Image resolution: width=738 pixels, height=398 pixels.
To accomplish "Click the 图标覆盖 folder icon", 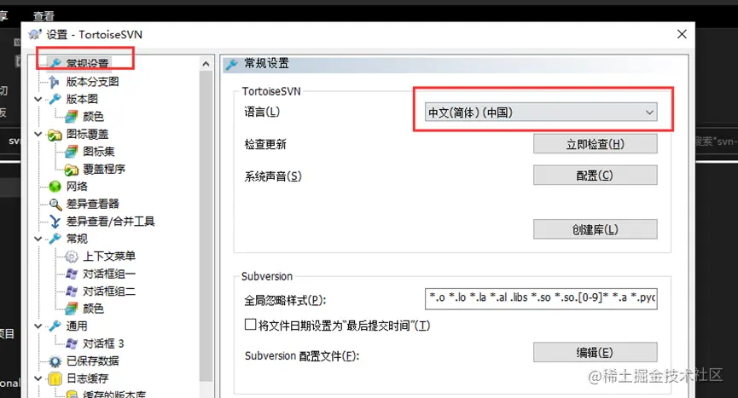I will 55,135.
